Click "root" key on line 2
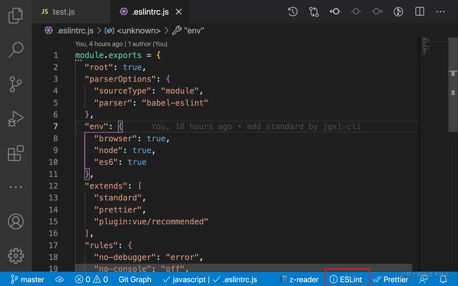This screenshot has height=286, width=458. point(99,67)
